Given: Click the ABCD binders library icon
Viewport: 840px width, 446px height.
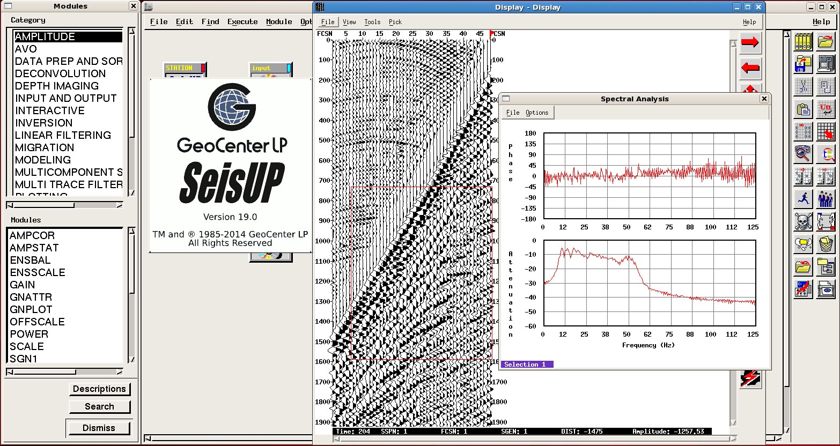Looking at the screenshot, I should 803,42.
